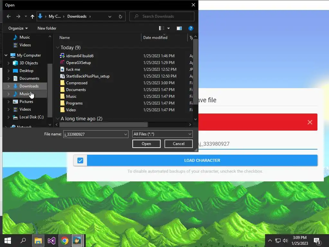Open the notification center
Viewport: 329px width, 247px height.
tap(317, 241)
